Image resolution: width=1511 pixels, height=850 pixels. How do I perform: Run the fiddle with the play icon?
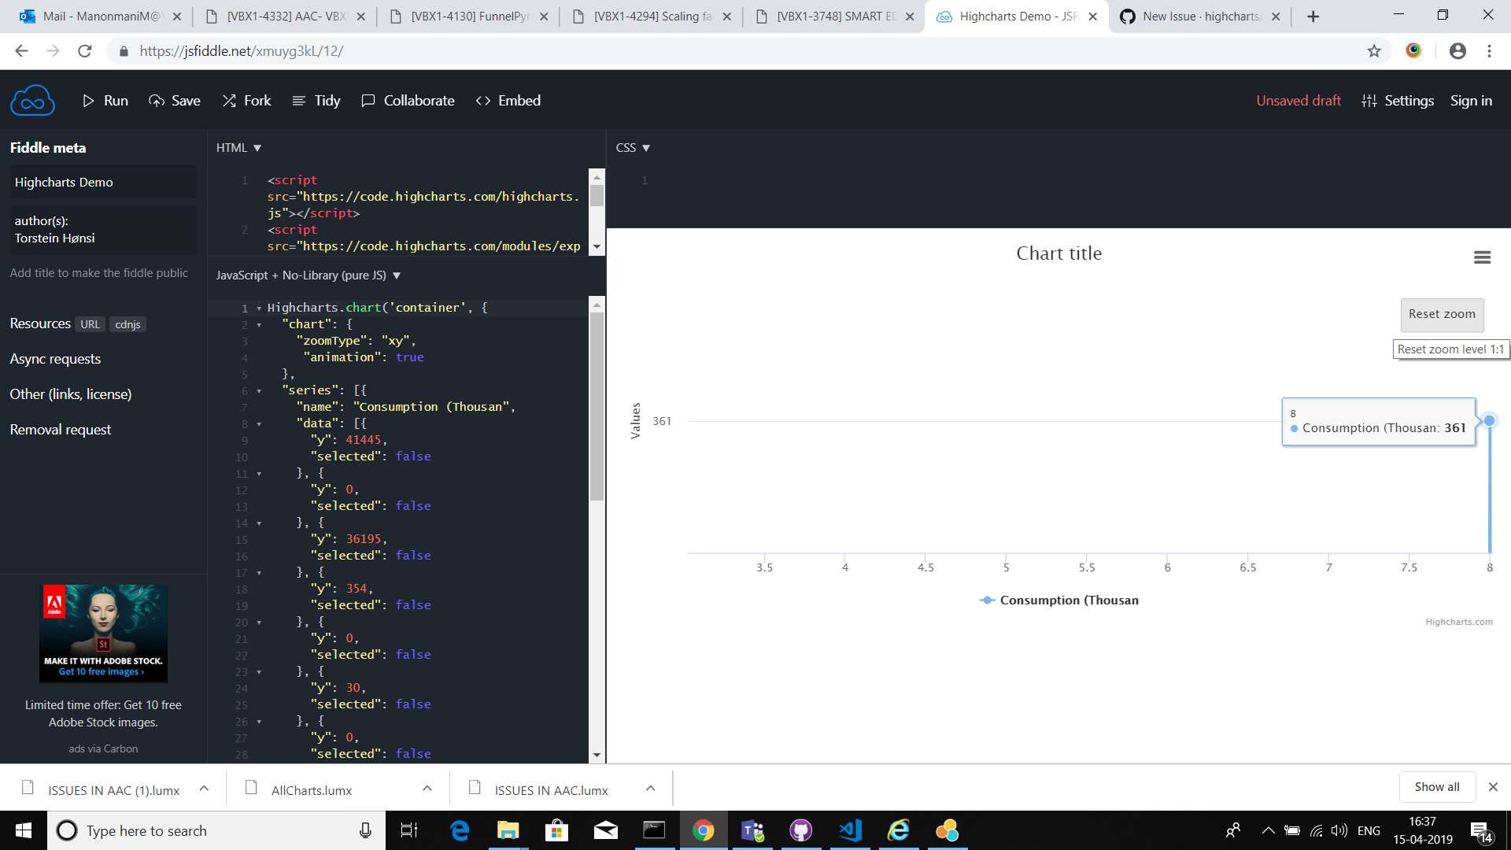pos(89,100)
